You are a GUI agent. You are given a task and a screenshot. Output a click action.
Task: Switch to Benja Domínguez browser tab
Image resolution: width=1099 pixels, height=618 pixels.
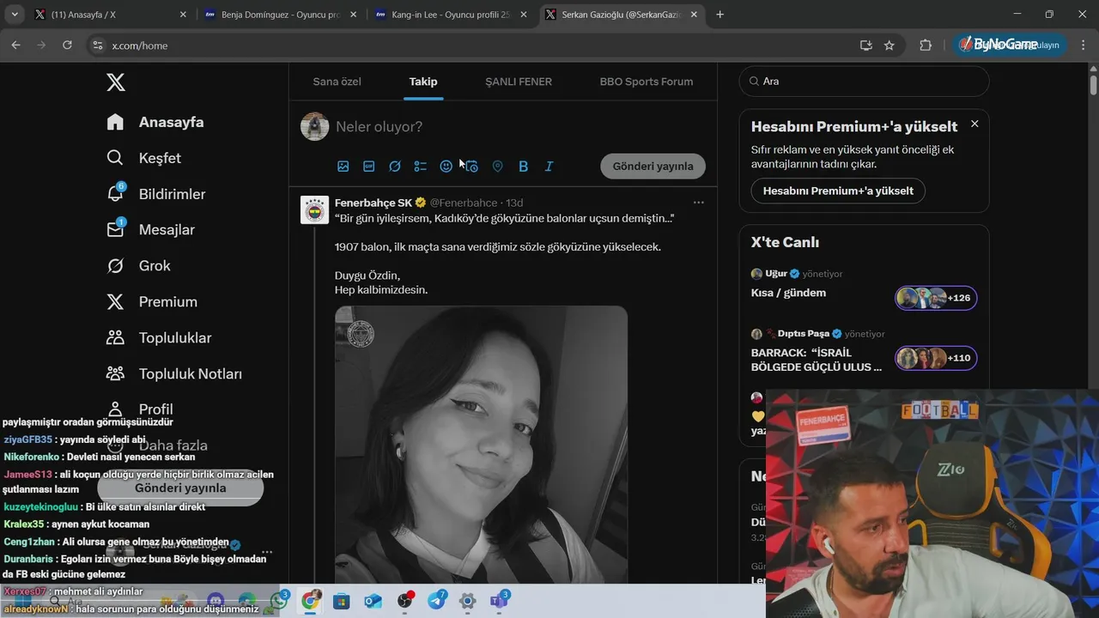click(x=281, y=15)
